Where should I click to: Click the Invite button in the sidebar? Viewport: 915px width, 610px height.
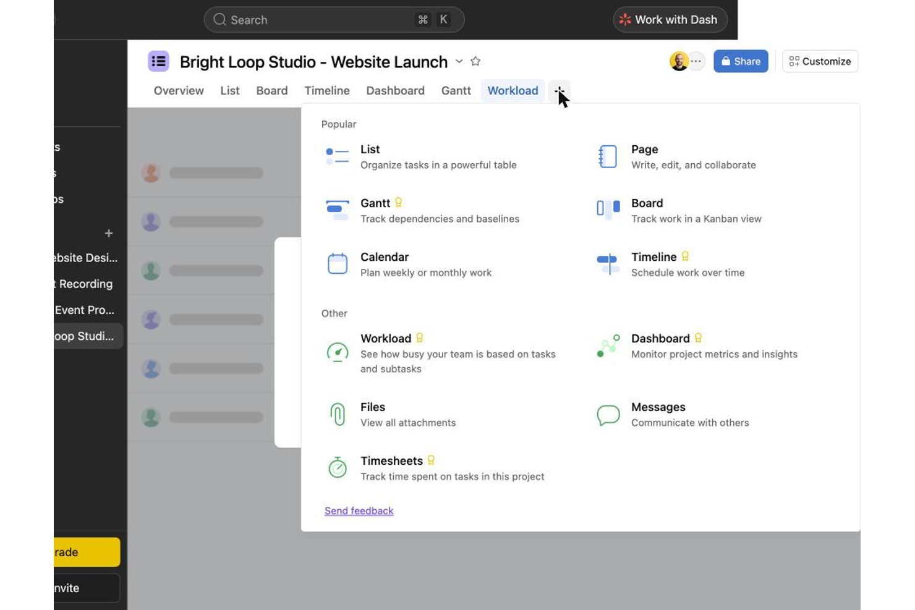[87, 588]
